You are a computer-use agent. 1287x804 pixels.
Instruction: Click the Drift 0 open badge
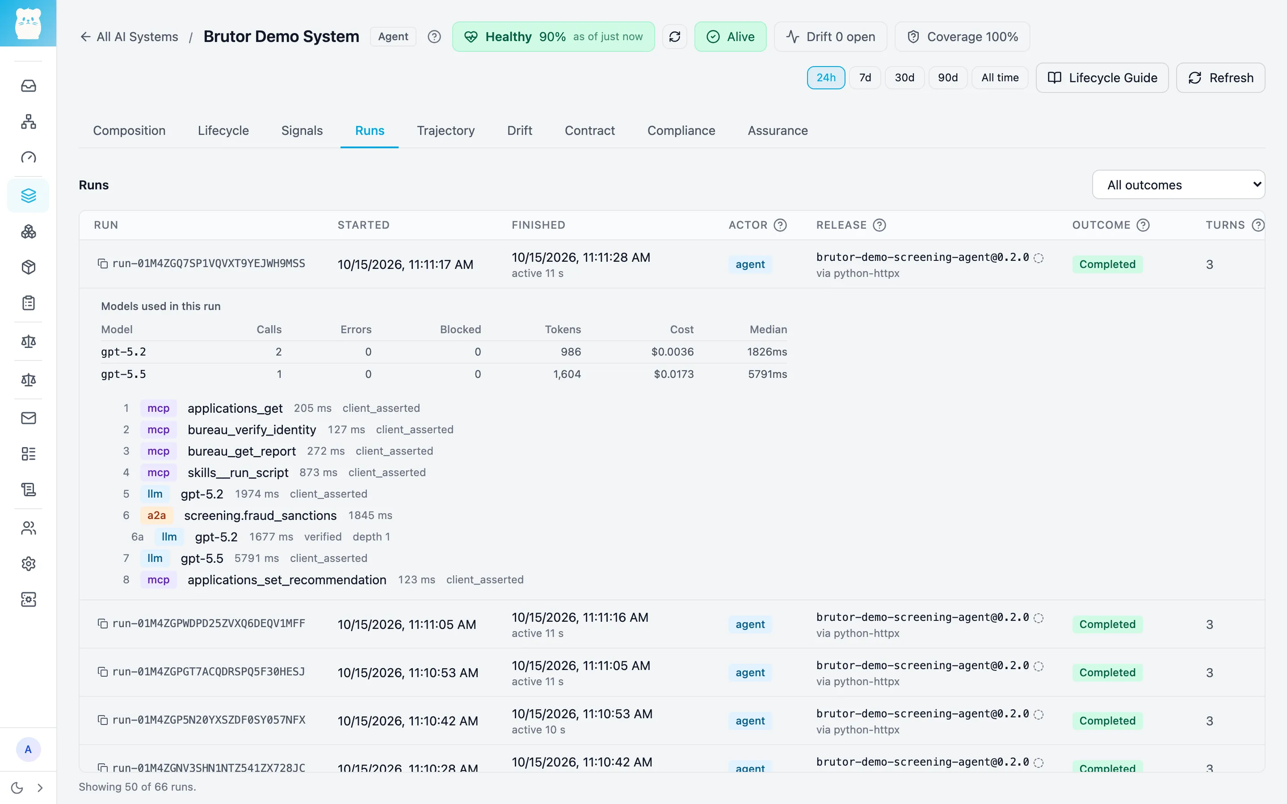pos(830,37)
